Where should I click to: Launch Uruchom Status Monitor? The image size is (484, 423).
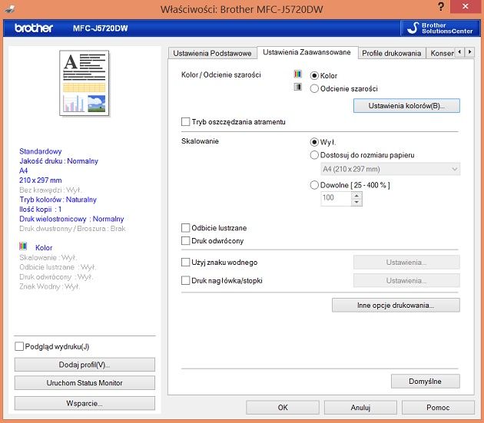click(85, 383)
